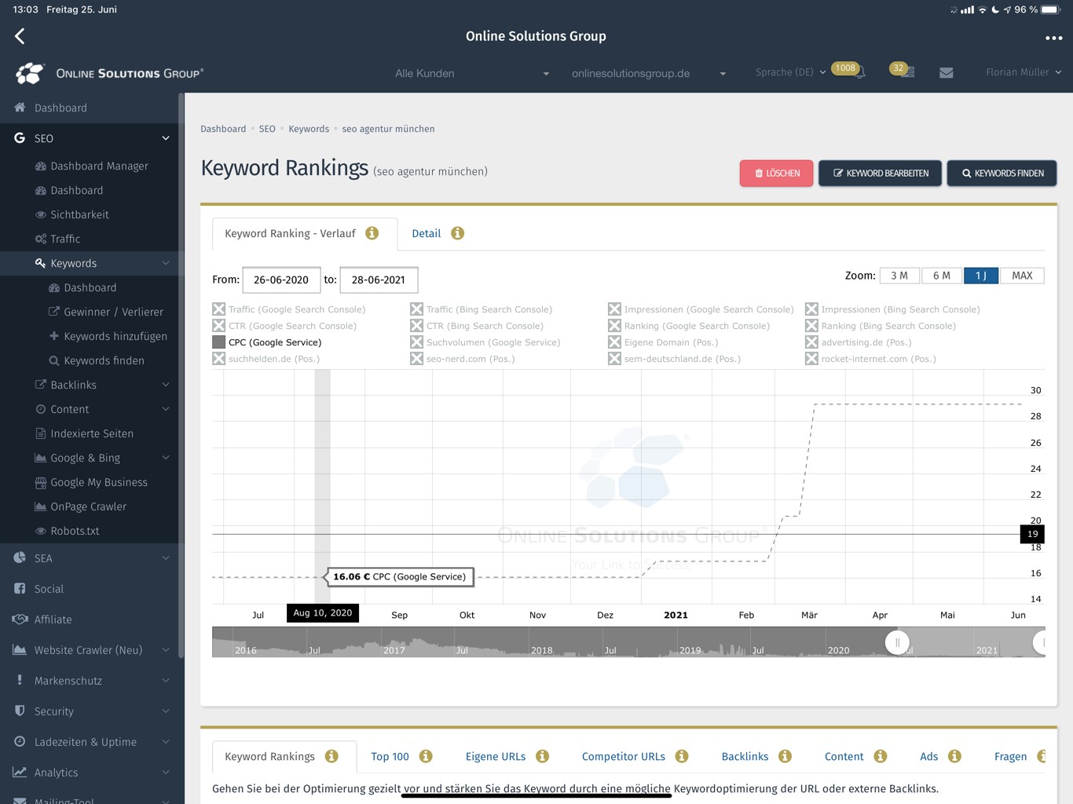The height and width of the screenshot is (804, 1073).
Task: Switch to the Detail tab
Action: (427, 233)
